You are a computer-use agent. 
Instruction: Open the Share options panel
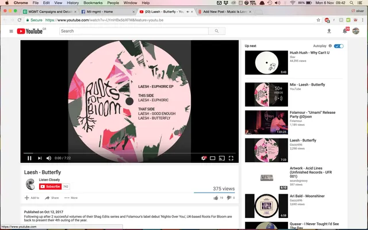[52, 198]
